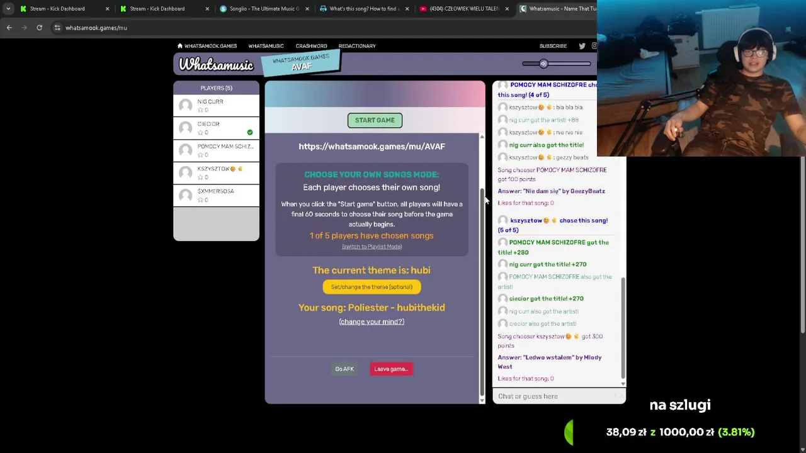
Task: Click Your song: Poliester - hubithekid text
Action: [372, 308]
